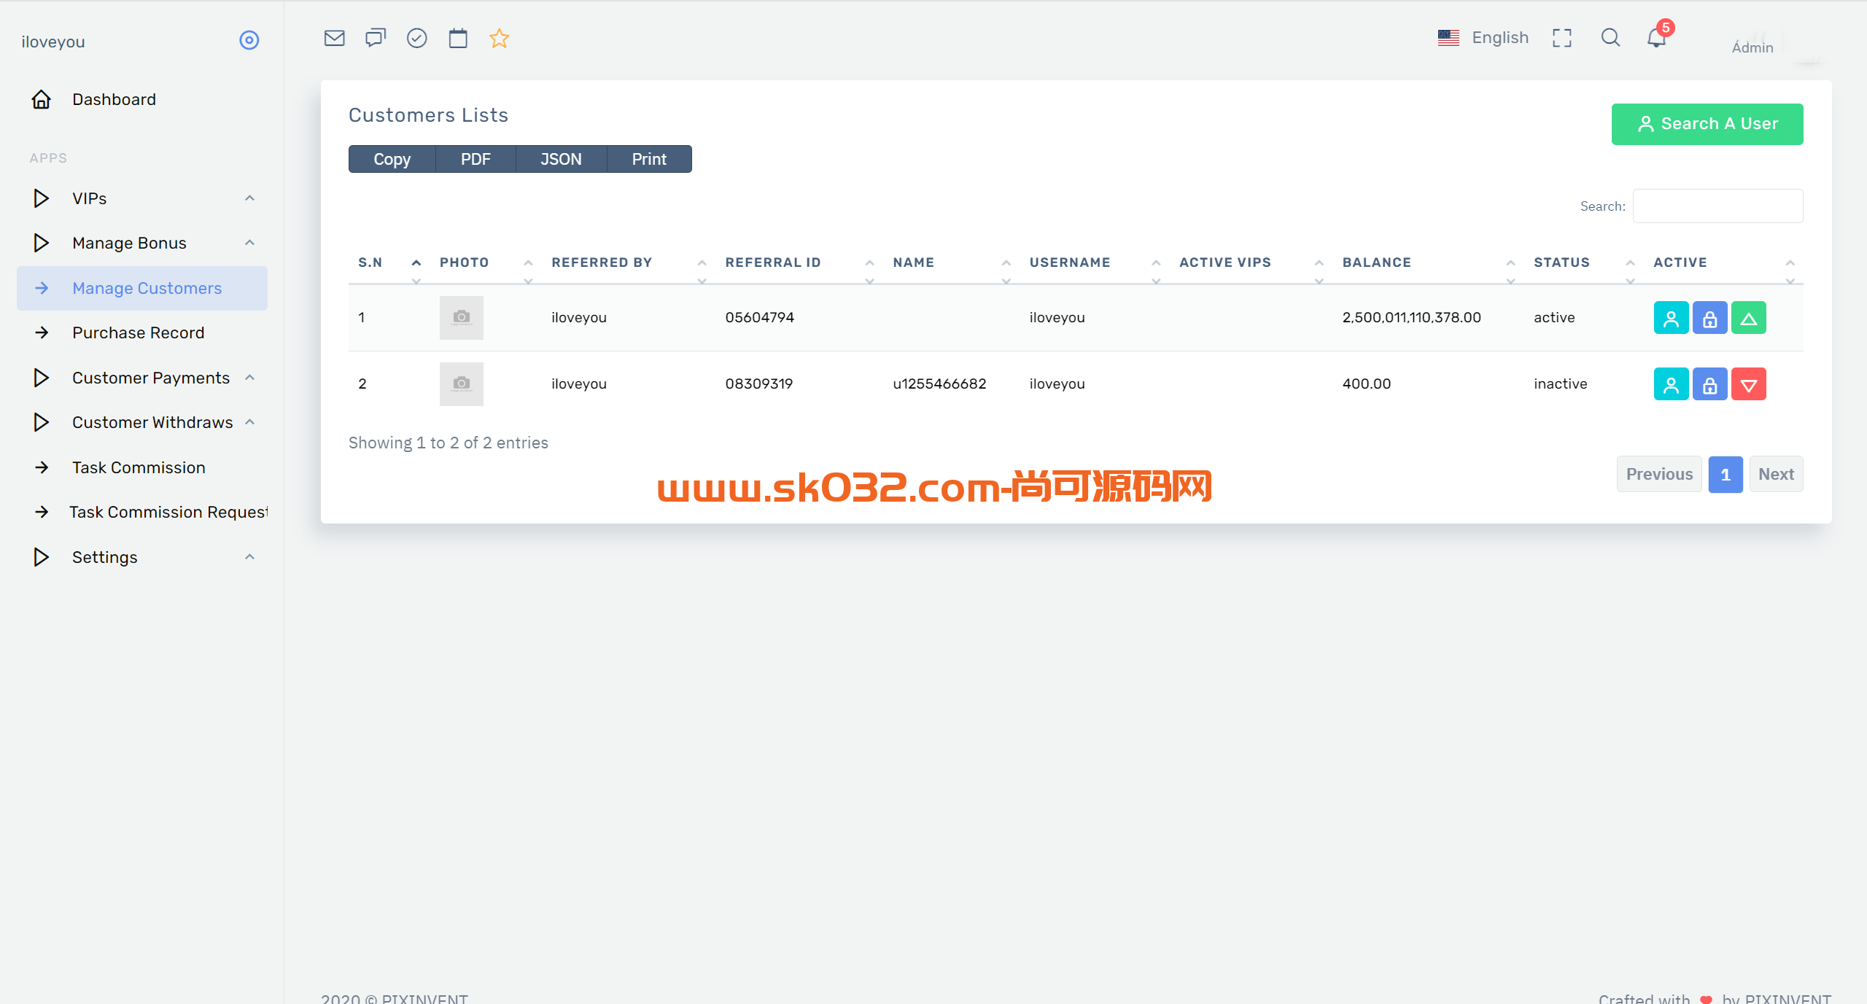This screenshot has height=1004, width=1867.
Task: Click balance 2,500,011,110,378.00 cell
Action: (1411, 317)
